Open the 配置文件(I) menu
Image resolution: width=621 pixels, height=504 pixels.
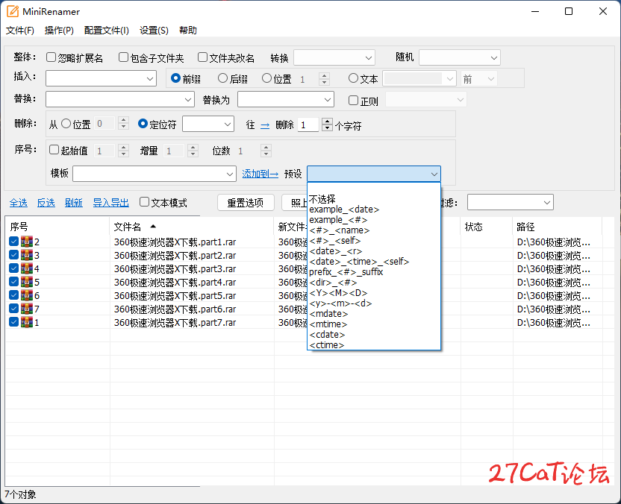[107, 31]
